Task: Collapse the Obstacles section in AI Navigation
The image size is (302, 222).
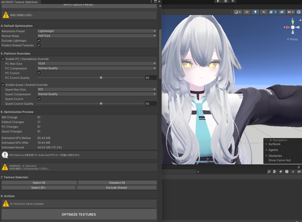Action: [x=266, y=156]
